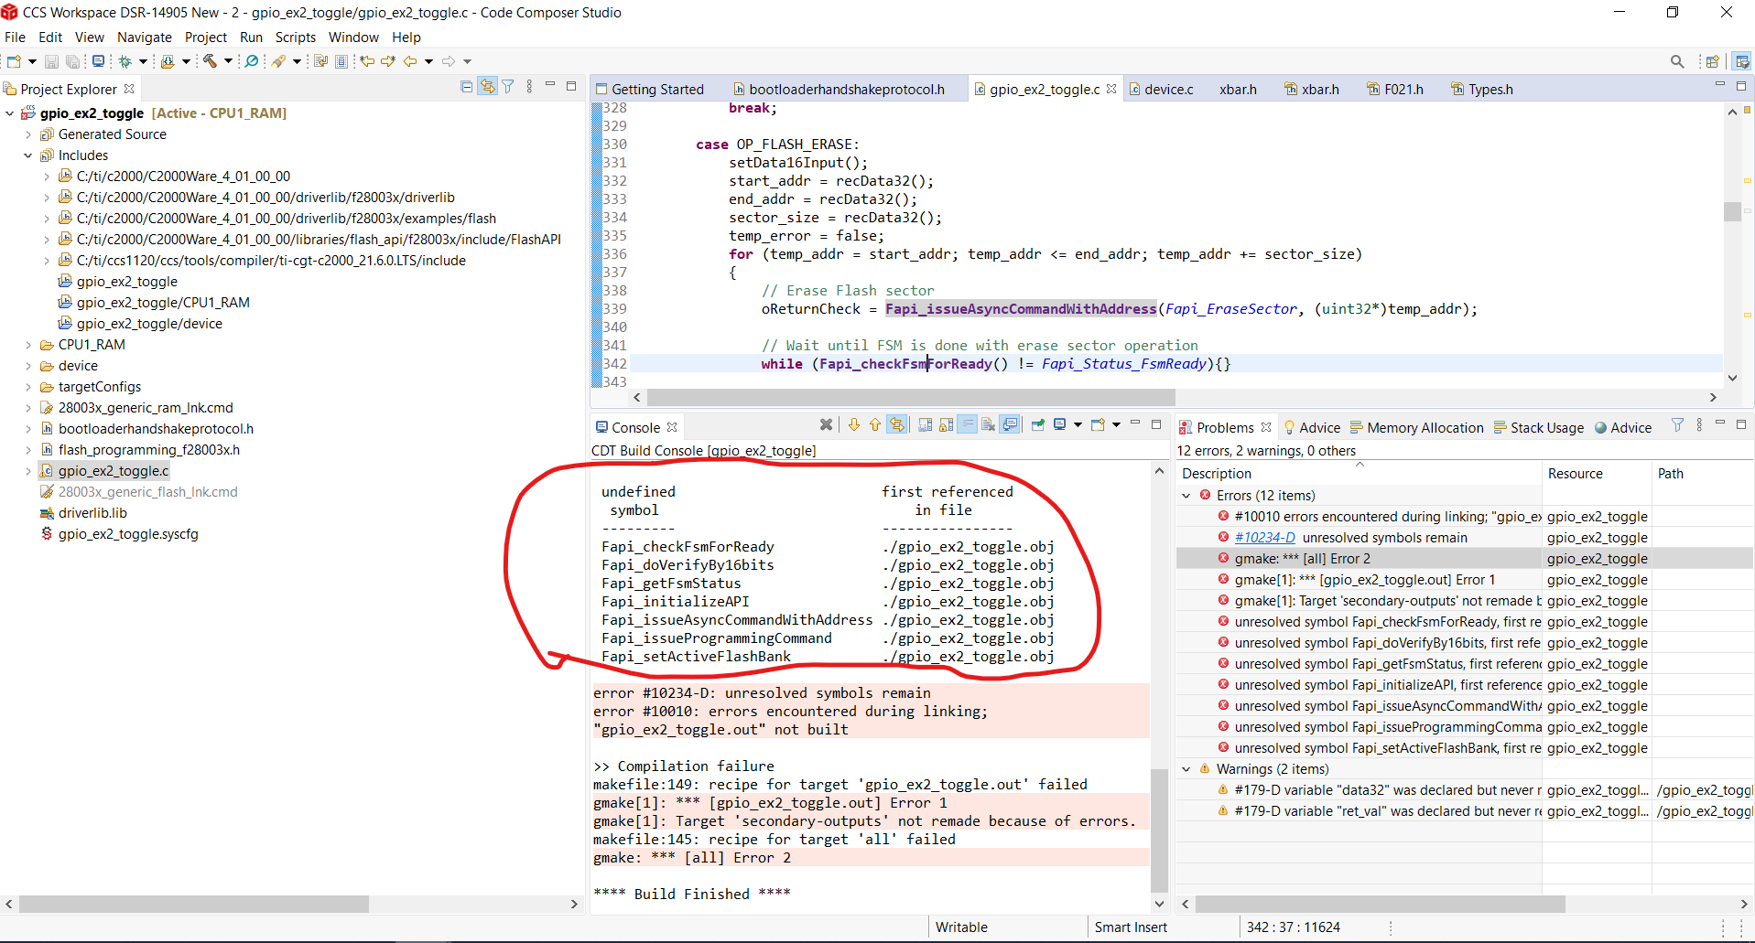Collapse All in Project Explorer
Viewport: 1755px width, 943px height.
coord(467,87)
